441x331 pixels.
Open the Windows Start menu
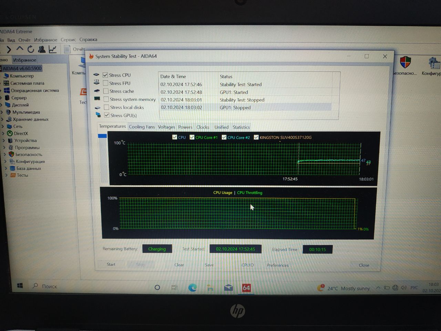pyautogui.click(x=20, y=286)
